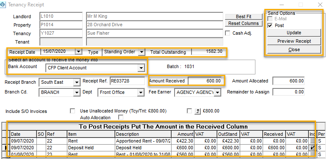The width and height of the screenshot is (327, 159).
Task: Click the Tenancy Receipt app icon in title bar
Action: [3, 5]
